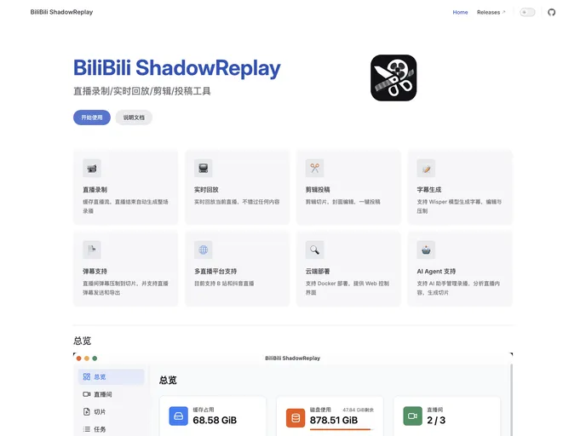
Task: Click the film-and-scissors app logo
Action: (x=394, y=77)
